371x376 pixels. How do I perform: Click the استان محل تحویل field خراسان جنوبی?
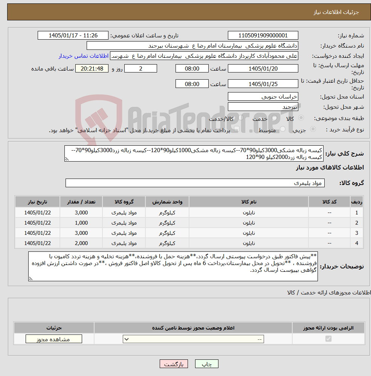[263, 97]
